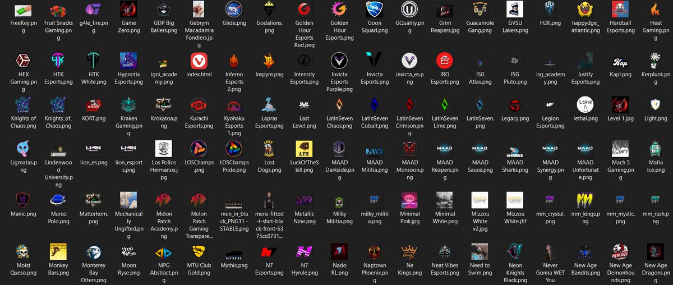The width and height of the screenshot is (673, 285).
Task: Click the Need to Swim.png photo thumbnail
Action: tap(480, 251)
